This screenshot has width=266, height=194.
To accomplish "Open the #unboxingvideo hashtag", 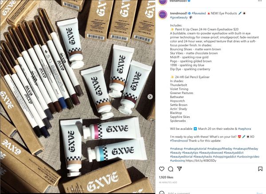I will (248, 156).
